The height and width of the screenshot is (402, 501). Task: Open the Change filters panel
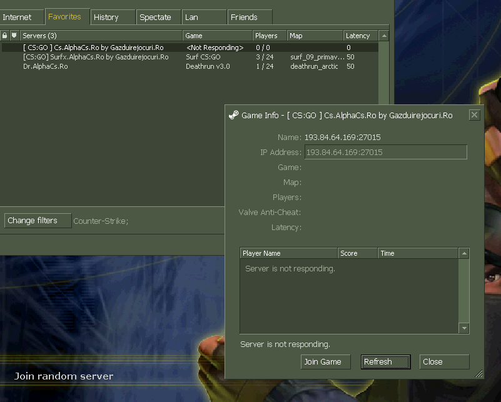coord(38,221)
